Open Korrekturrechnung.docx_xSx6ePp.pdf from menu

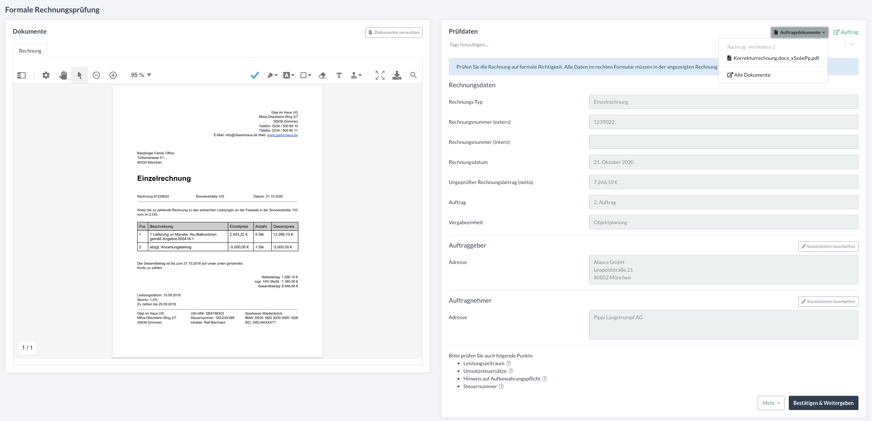773,58
